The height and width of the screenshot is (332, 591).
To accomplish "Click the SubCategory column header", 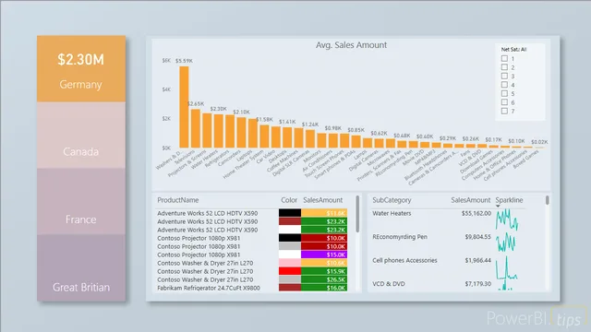I will point(392,200).
